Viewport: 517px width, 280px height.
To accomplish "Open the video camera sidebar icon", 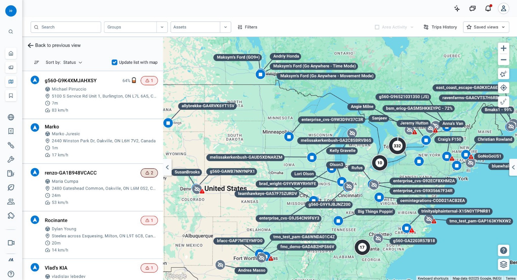I will pos(11,243).
